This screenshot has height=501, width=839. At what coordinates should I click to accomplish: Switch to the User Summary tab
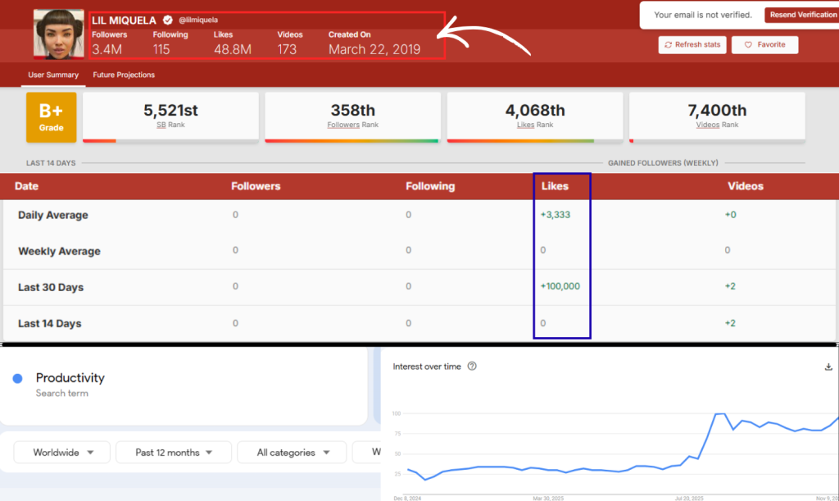pos(53,75)
